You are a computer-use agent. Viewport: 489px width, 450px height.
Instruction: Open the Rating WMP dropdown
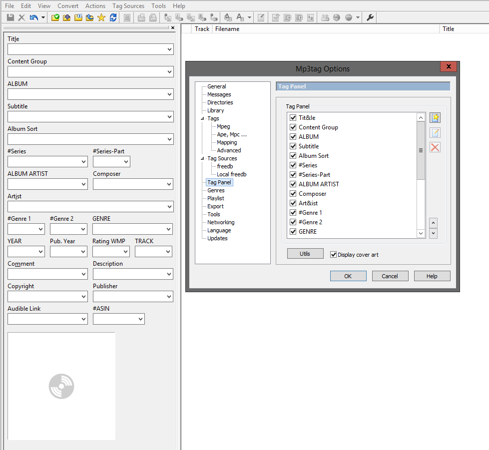[126, 251]
